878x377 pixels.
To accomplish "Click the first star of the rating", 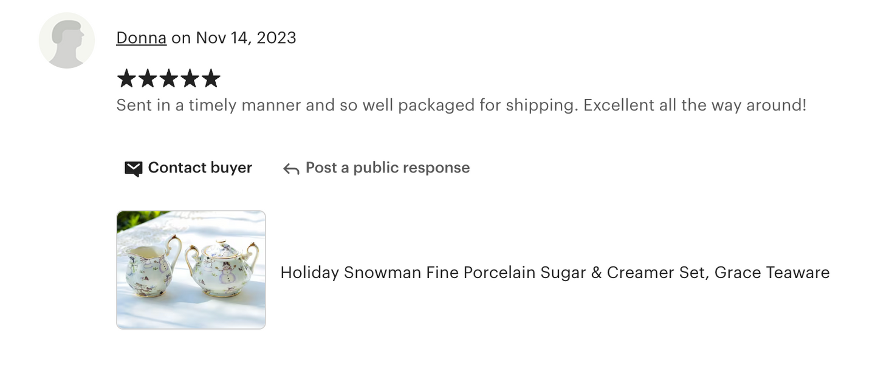I will point(126,78).
